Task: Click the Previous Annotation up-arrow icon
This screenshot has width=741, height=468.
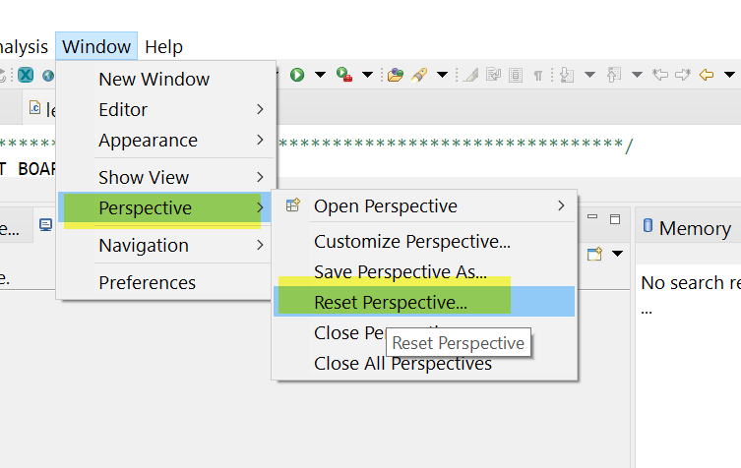Action: (x=613, y=75)
